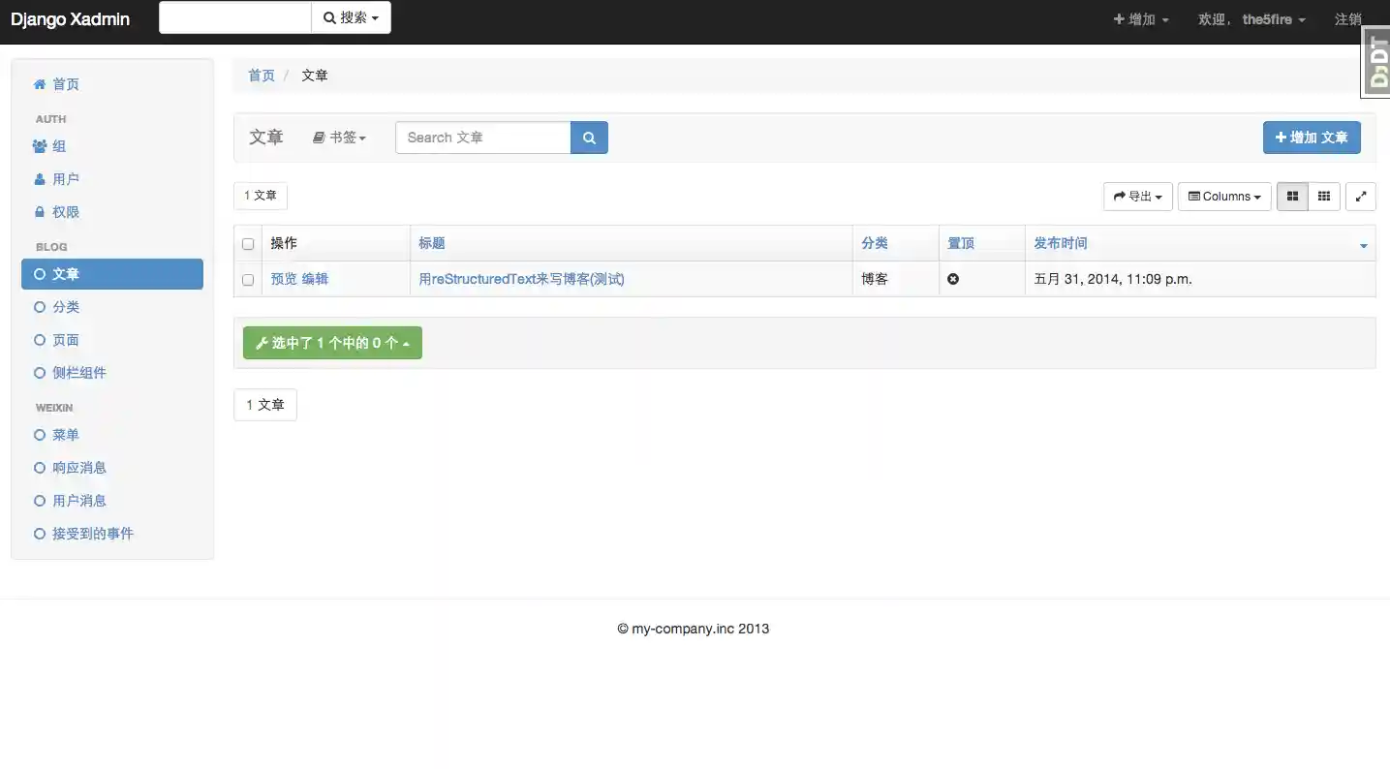This screenshot has width=1390, height=769.
Task: Select 分类 in the Blog sidebar menu
Action: [66, 307]
